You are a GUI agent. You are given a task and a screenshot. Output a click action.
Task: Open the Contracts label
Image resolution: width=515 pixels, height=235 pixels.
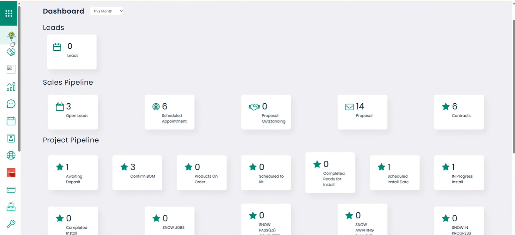461,116
